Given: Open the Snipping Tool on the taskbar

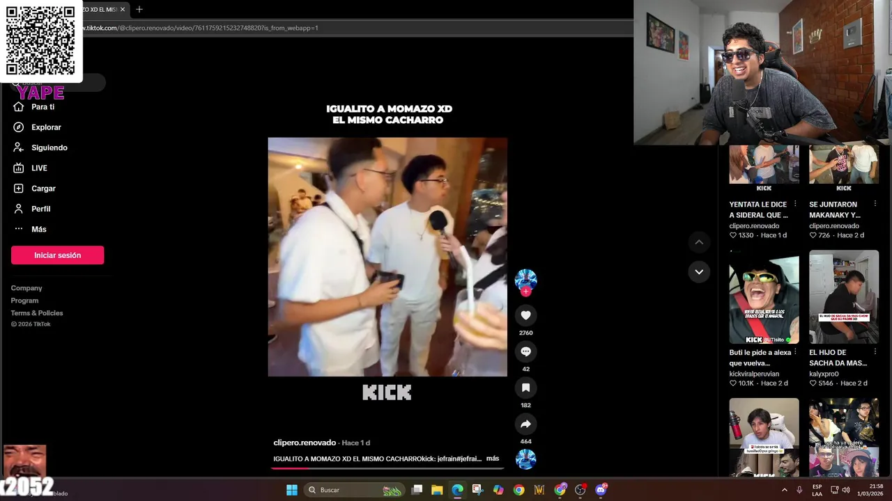Looking at the screenshot, I should 477,490.
